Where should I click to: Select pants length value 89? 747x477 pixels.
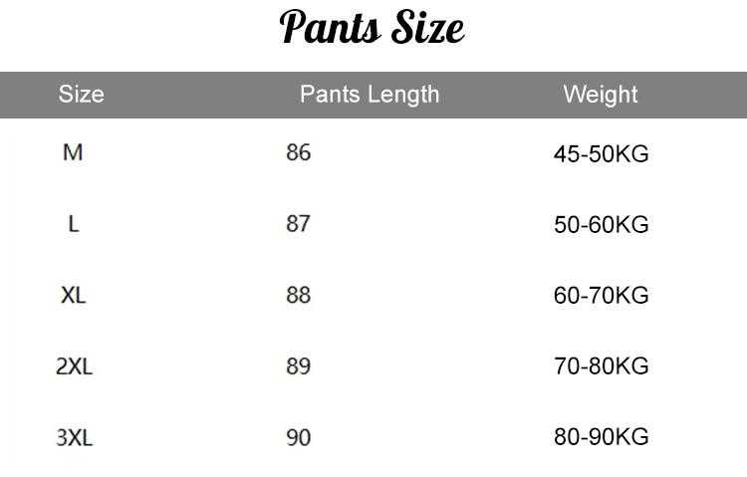pos(298,366)
